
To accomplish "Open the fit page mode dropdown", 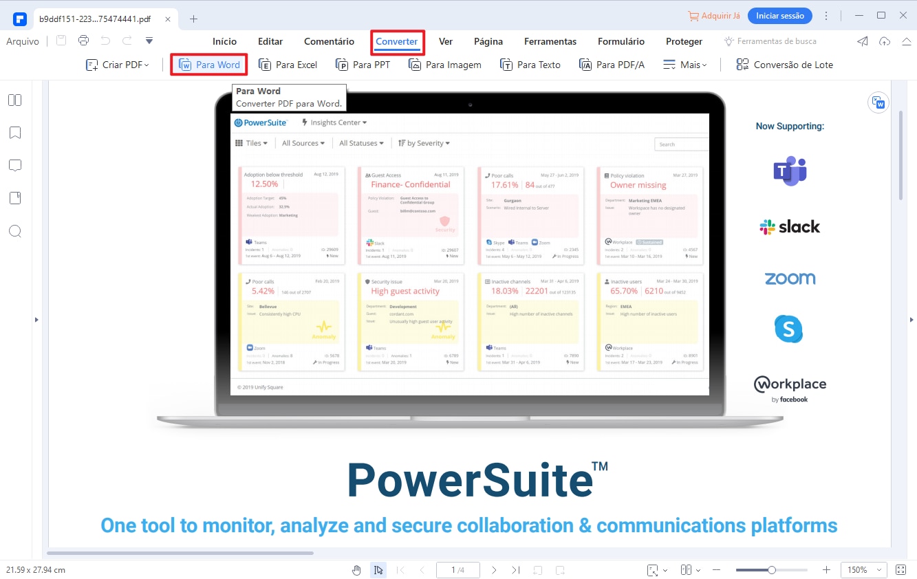I will point(657,570).
